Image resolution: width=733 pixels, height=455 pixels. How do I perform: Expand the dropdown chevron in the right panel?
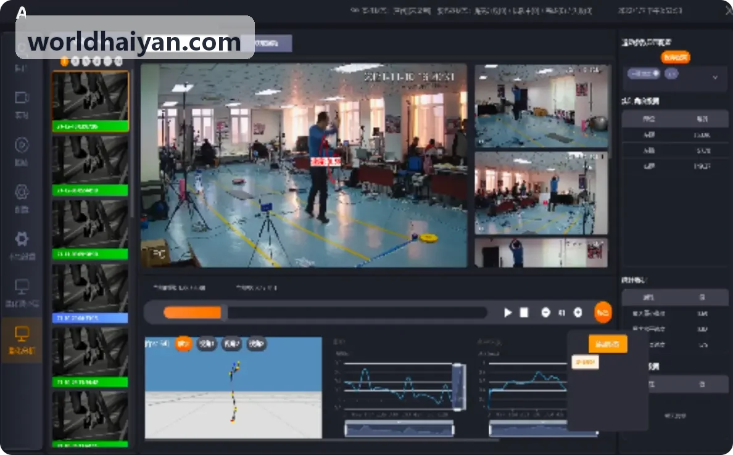click(x=714, y=77)
